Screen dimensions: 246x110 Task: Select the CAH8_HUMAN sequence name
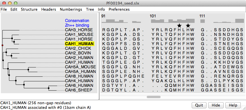(x=79, y=76)
